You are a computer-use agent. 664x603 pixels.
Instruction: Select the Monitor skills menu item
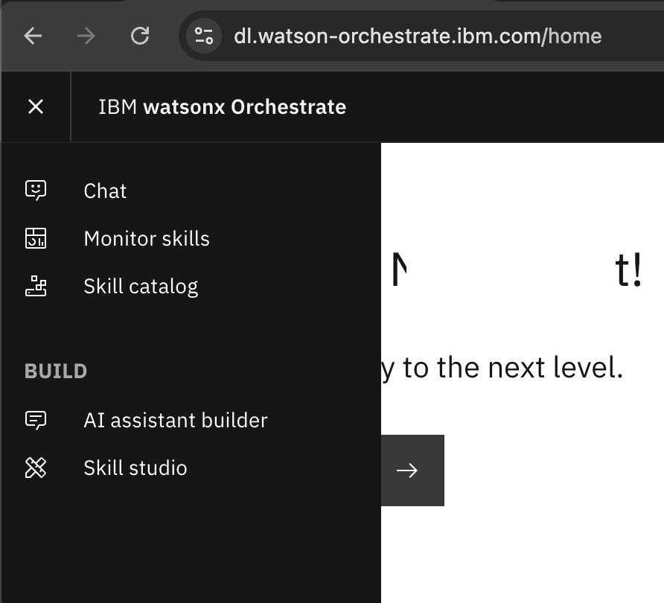(x=147, y=239)
